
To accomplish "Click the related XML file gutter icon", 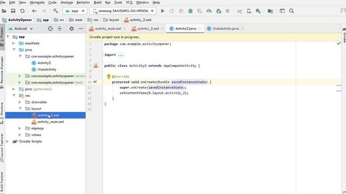I will (x=96, y=66).
